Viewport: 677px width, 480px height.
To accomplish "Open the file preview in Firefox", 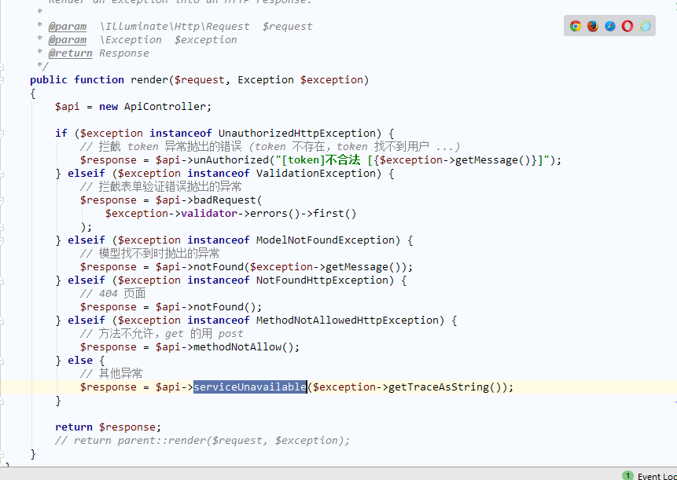I will click(593, 26).
